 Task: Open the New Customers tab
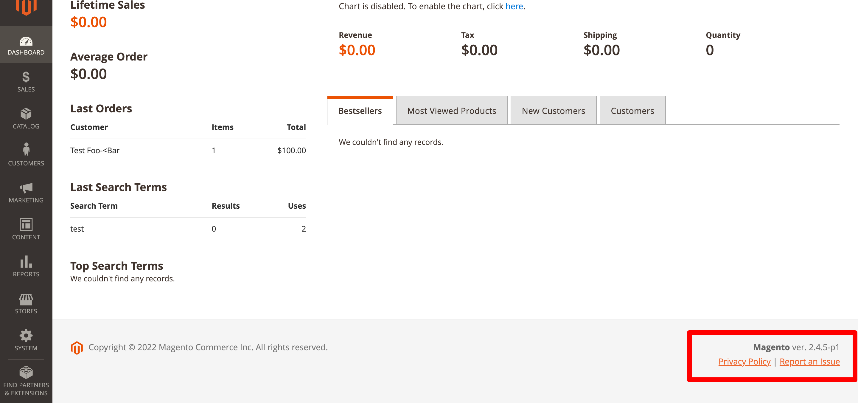click(x=553, y=110)
